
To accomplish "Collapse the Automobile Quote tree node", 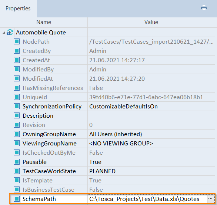I will pos(4,33).
